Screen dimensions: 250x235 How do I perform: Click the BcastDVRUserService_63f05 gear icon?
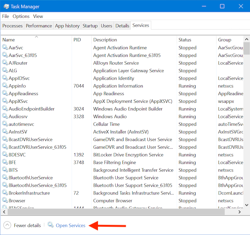(x=5, y=147)
